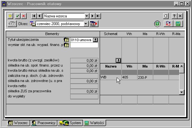The width and height of the screenshot is (192, 128).
Task: Open the Nazwa wzorca dropdown arrow
Action: 87,16
